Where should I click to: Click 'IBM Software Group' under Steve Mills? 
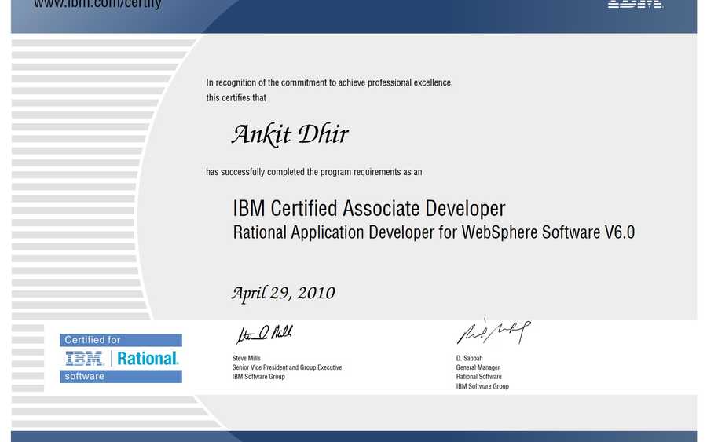click(x=258, y=377)
